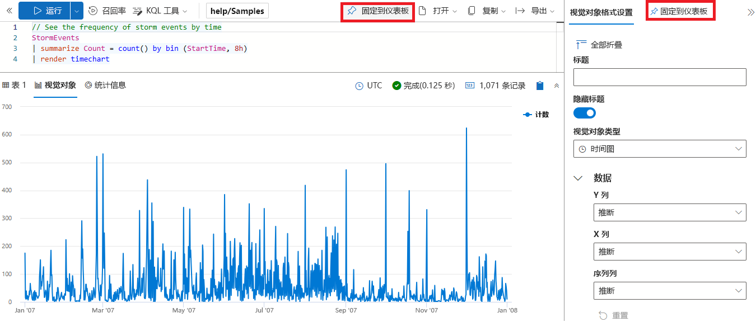Open the 导出 dropdown menu
Screen dimensions: 756x322
pyautogui.click(x=535, y=11)
